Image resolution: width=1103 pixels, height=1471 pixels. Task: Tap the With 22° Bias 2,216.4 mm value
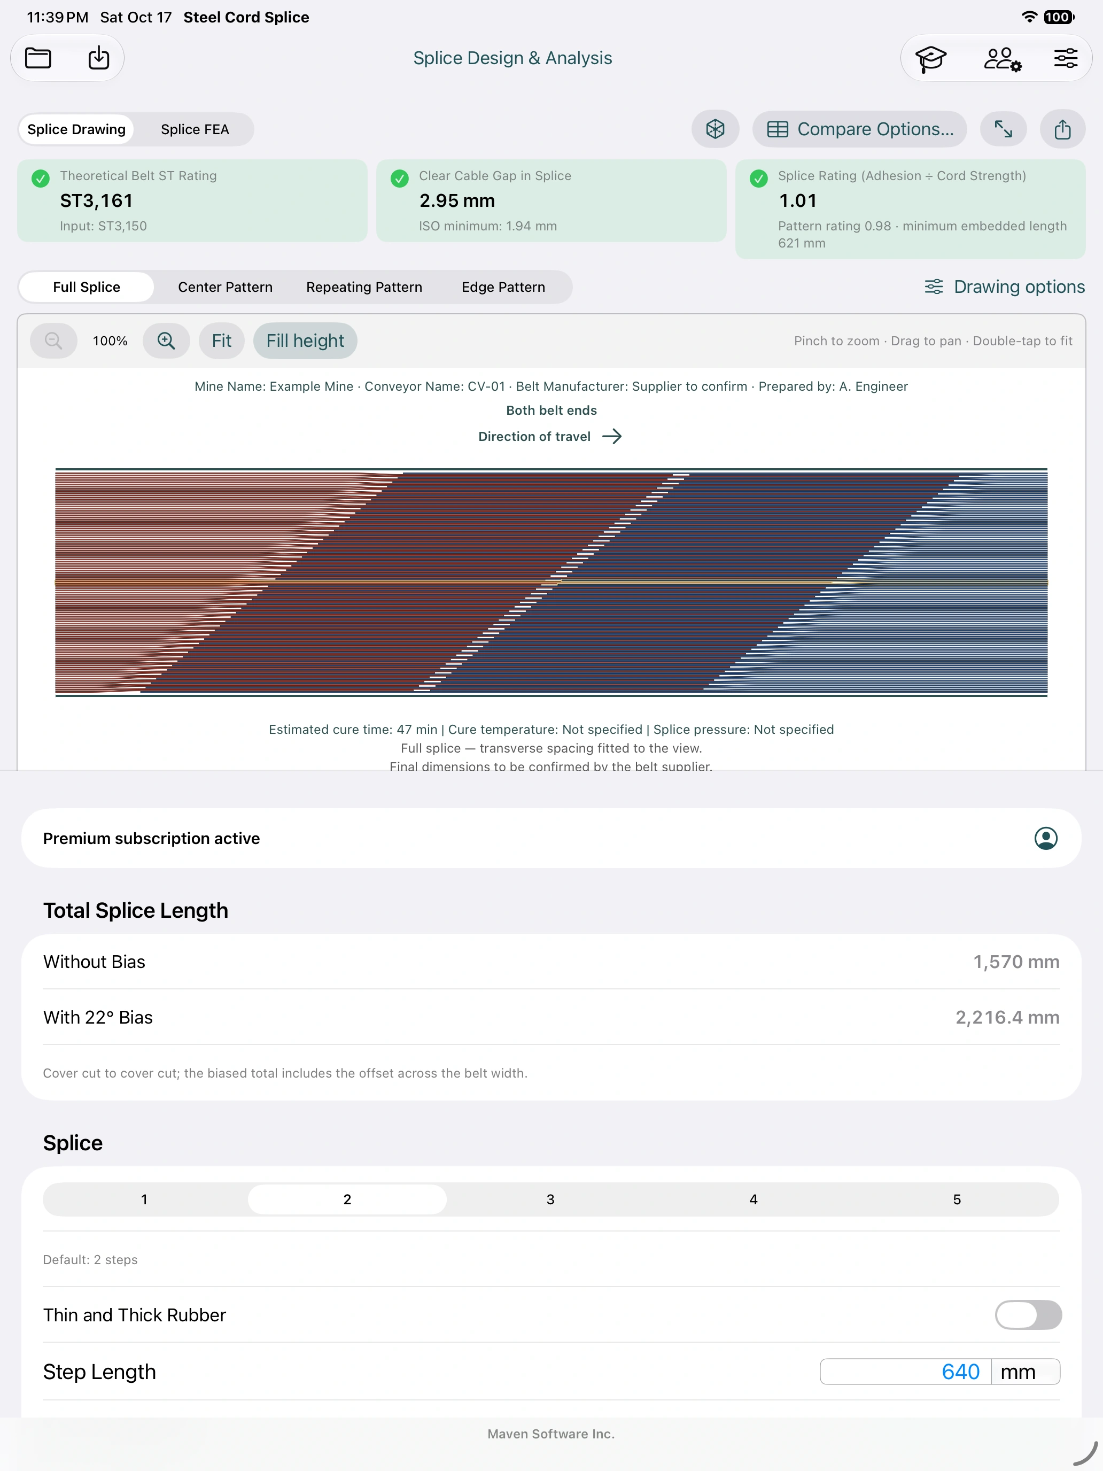1007,1018
